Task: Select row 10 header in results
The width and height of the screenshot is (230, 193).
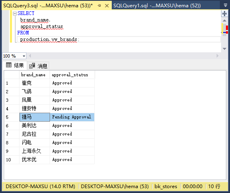Action: [12, 160]
